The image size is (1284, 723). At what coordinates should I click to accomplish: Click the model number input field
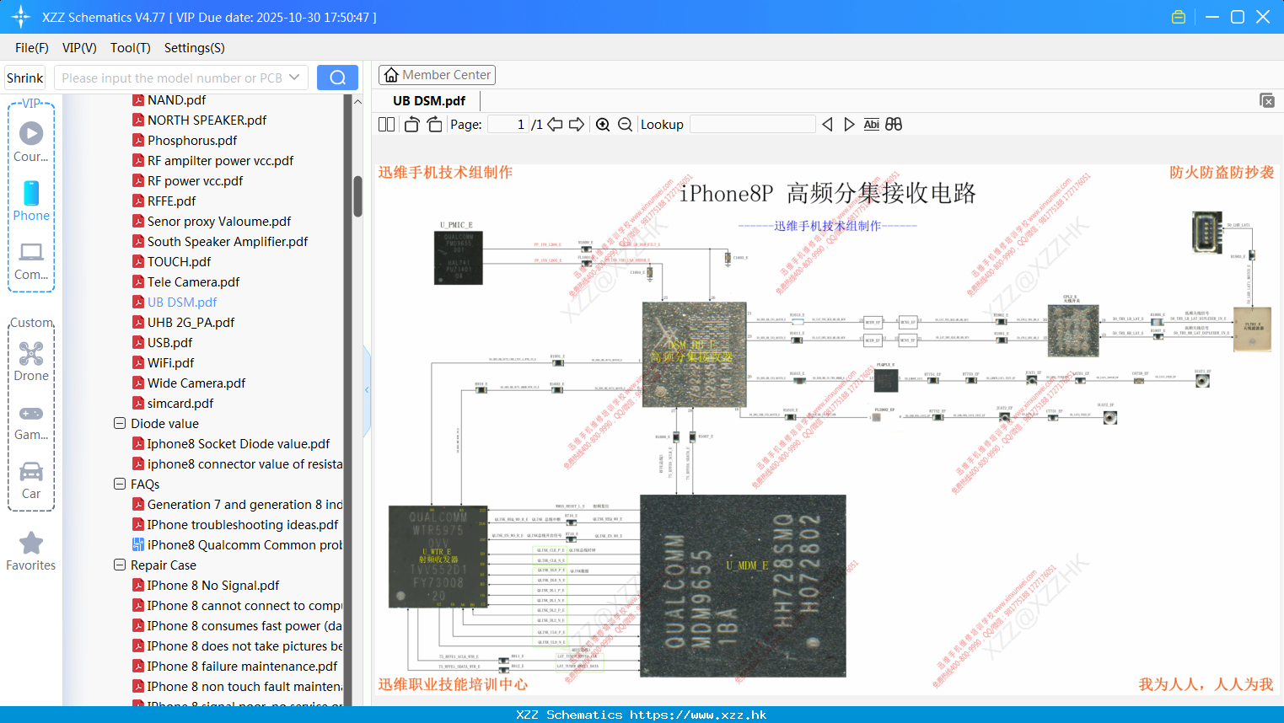(x=172, y=78)
